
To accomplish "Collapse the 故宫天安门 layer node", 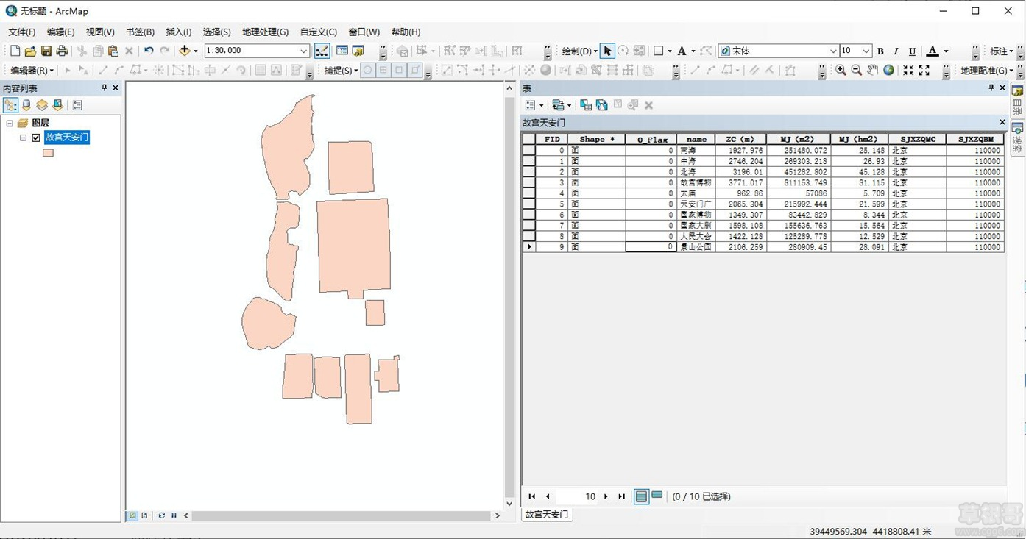I will (23, 138).
